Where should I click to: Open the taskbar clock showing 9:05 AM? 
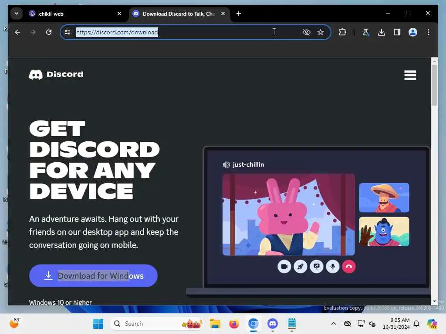pyautogui.click(x=396, y=324)
